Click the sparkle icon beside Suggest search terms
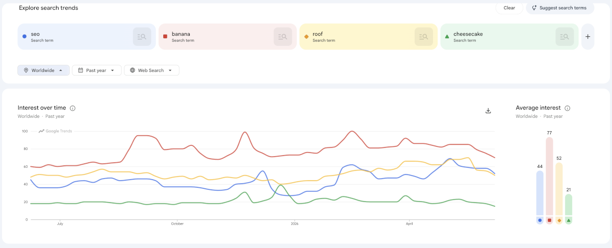The width and height of the screenshot is (612, 248). (x=534, y=8)
